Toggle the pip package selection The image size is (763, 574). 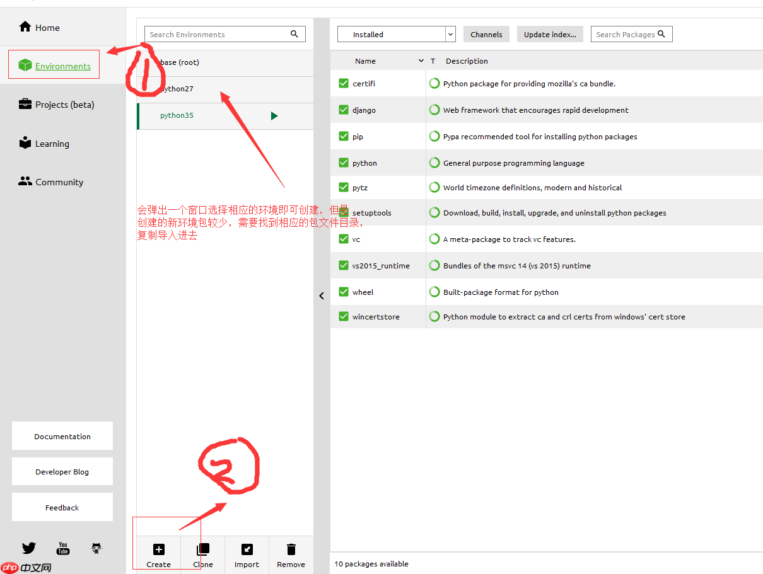pyautogui.click(x=344, y=135)
